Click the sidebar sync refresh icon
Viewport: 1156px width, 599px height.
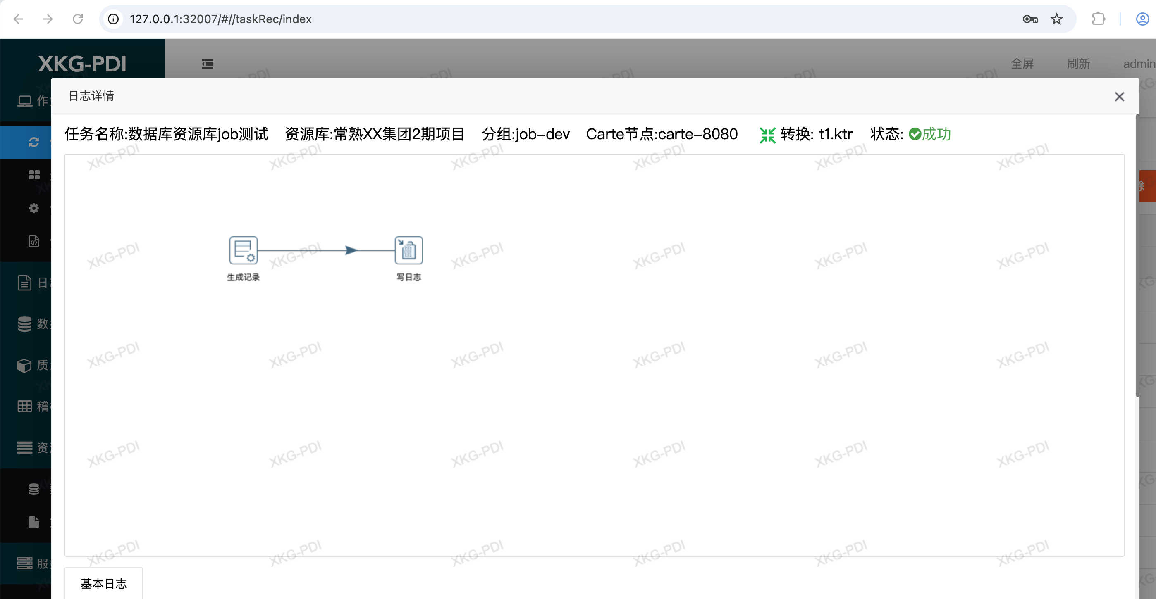tap(33, 142)
